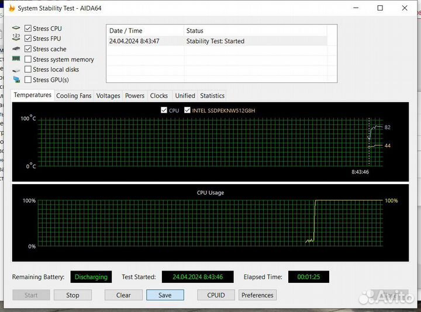This screenshot has height=312, width=421.
Task: Click the Stability Test: Started status text
Action: click(x=215, y=41)
